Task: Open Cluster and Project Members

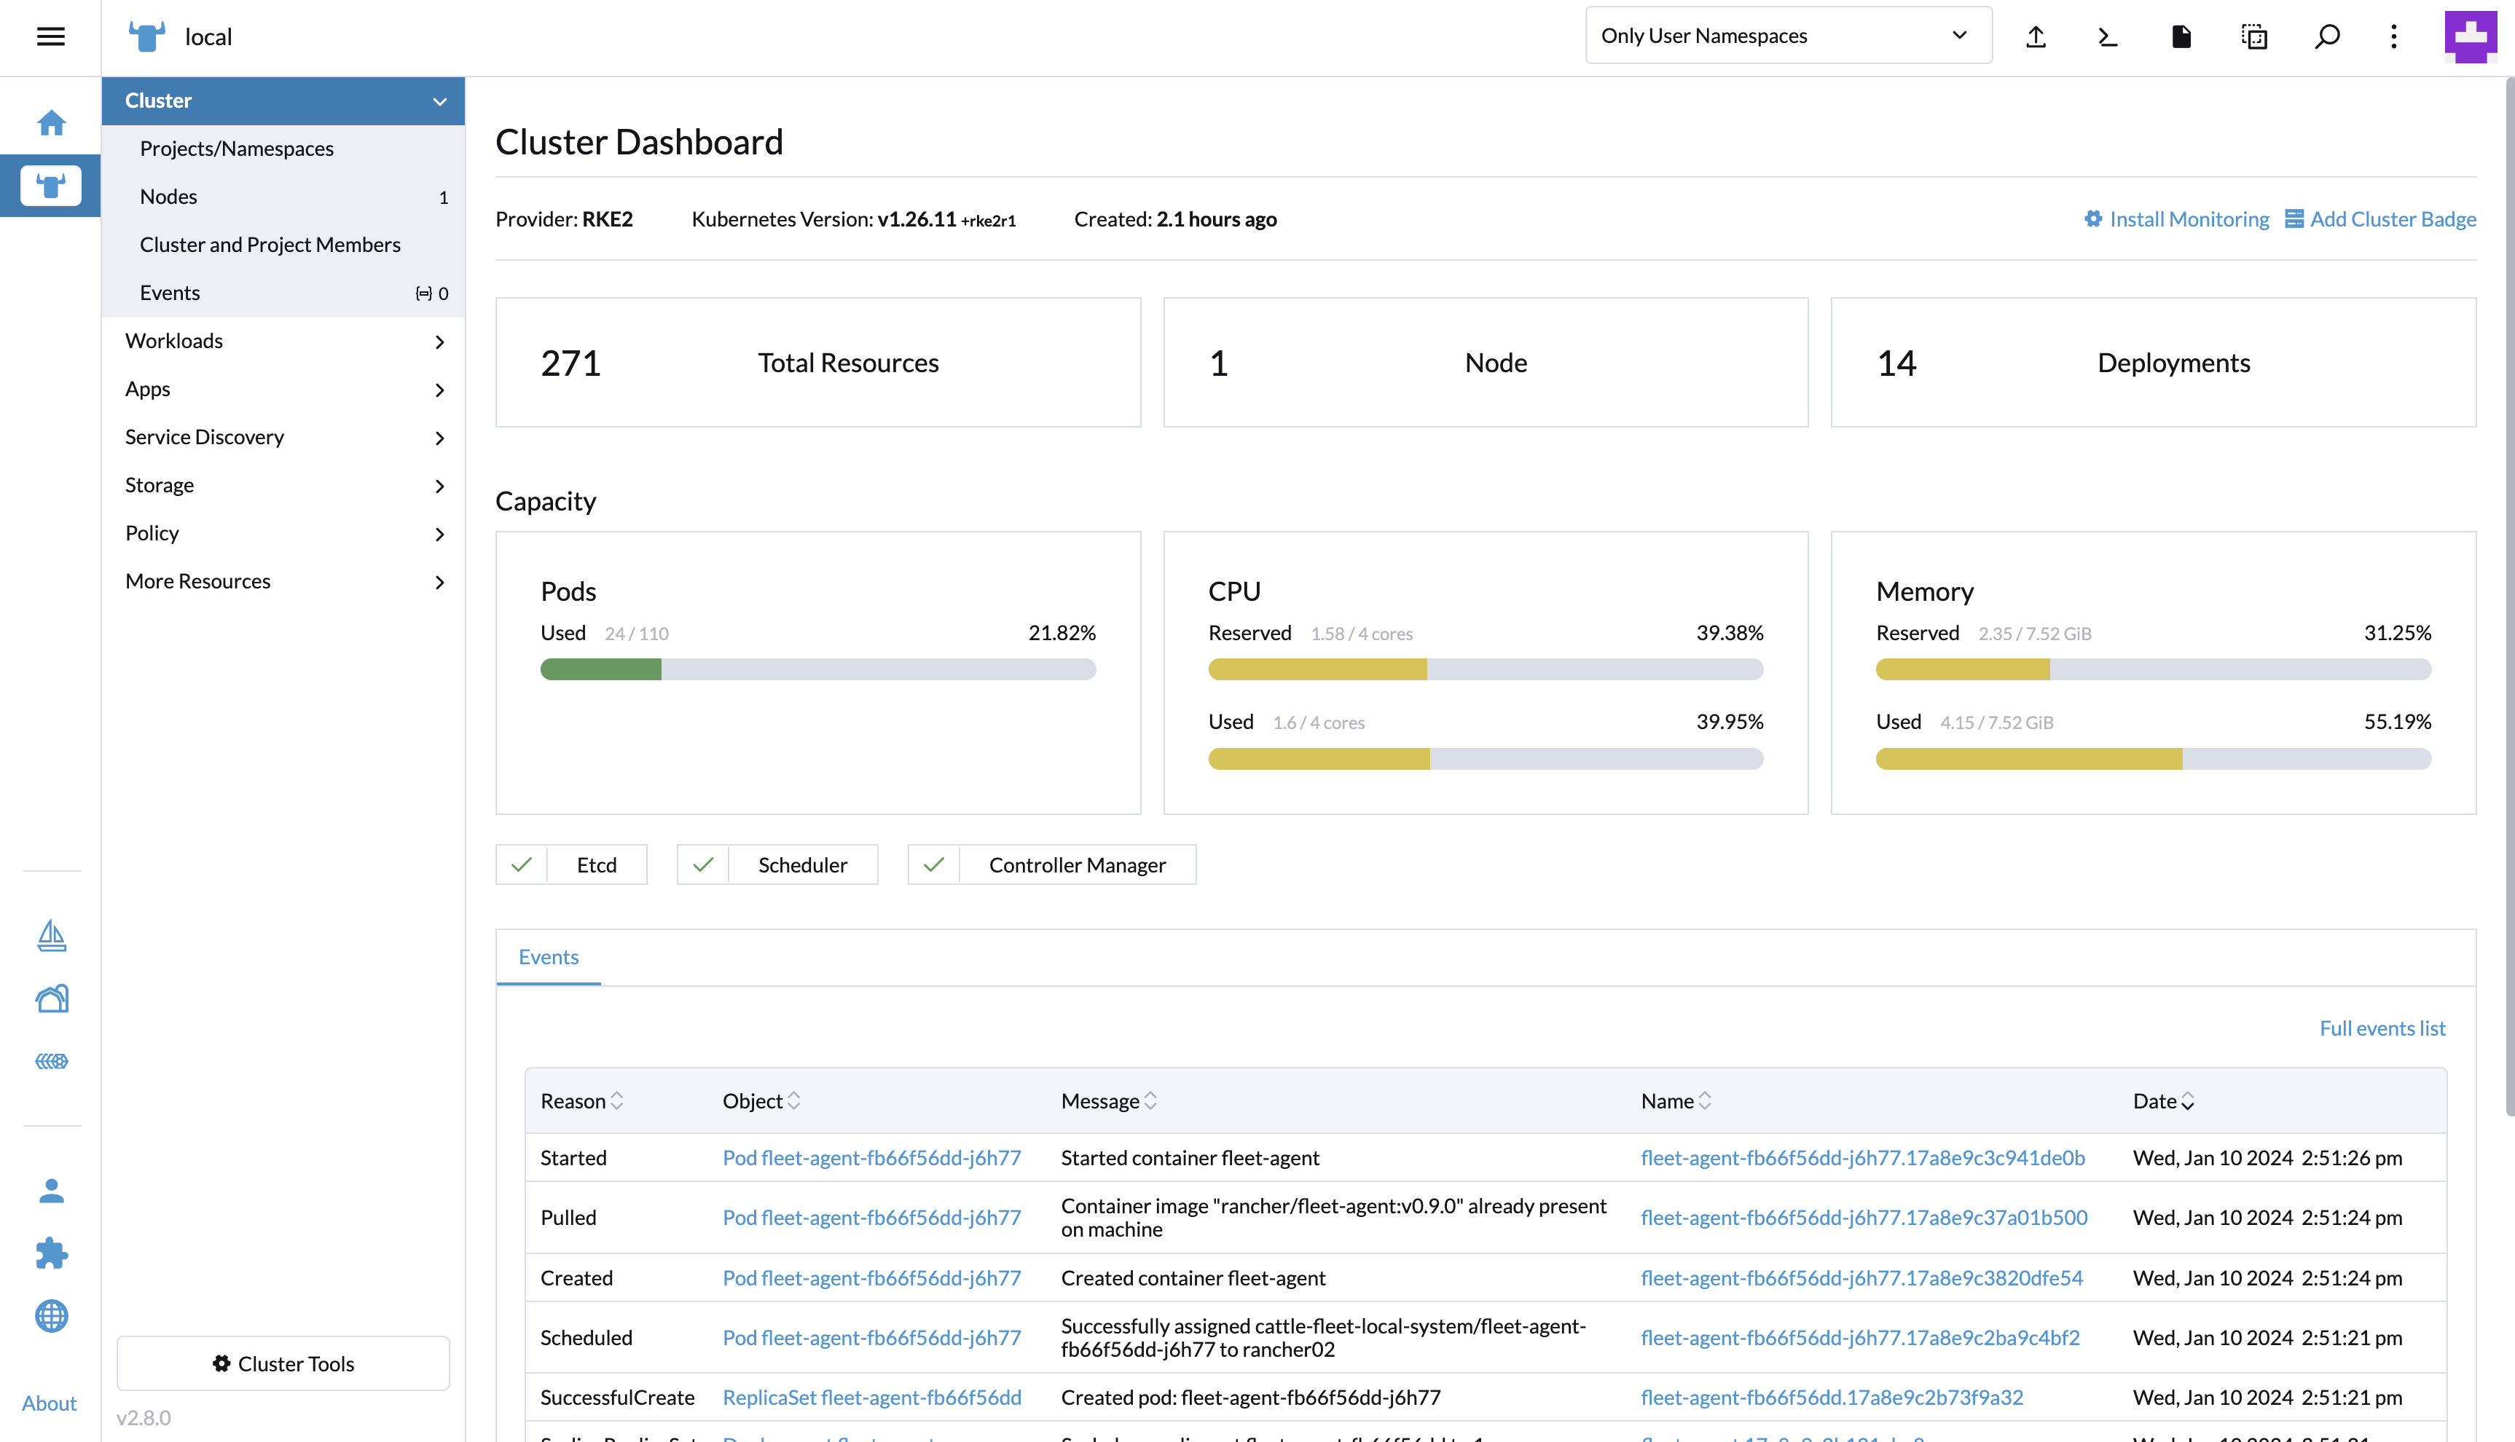Action: click(x=283, y=245)
